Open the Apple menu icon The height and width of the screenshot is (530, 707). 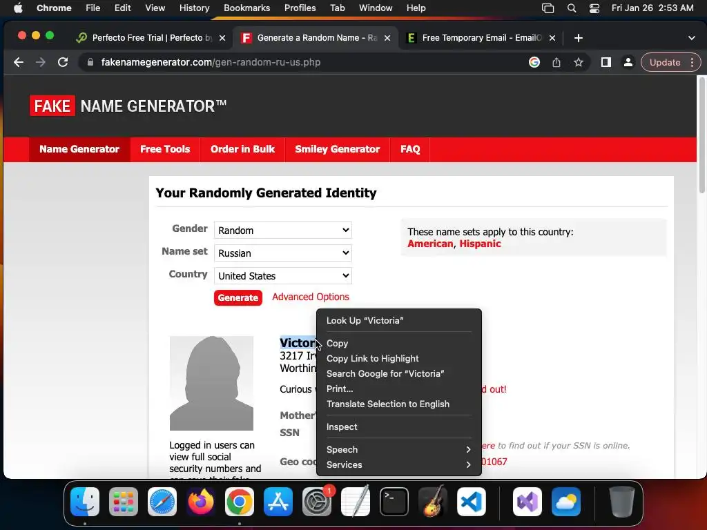[x=18, y=8]
